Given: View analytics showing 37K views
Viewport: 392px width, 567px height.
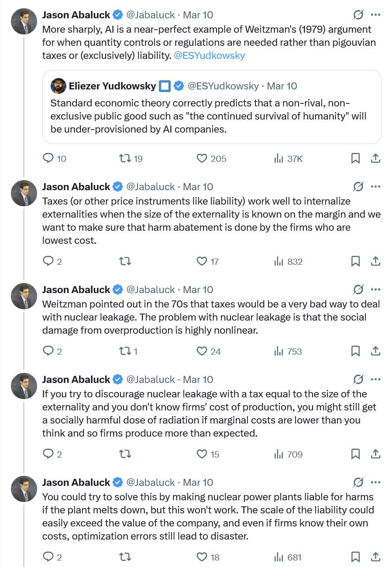Looking at the screenshot, I should point(279,159).
